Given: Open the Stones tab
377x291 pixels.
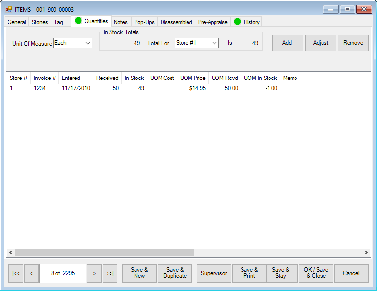Looking at the screenshot, I should coord(40,22).
